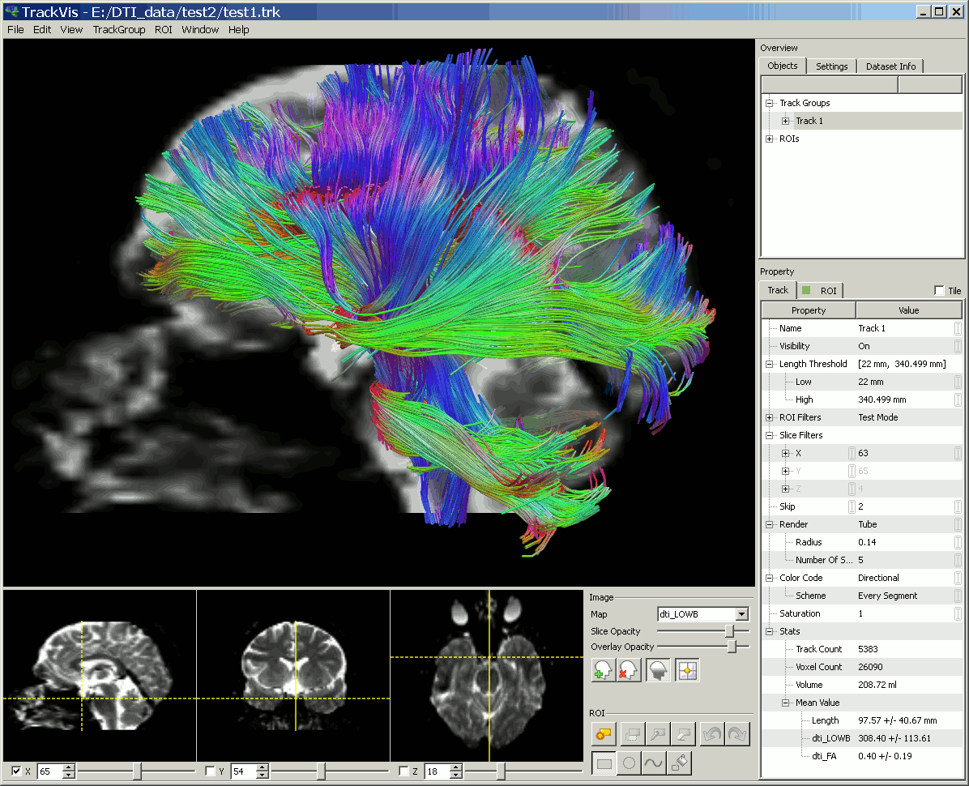Toggle the grayscale head slice display icon

[x=658, y=670]
